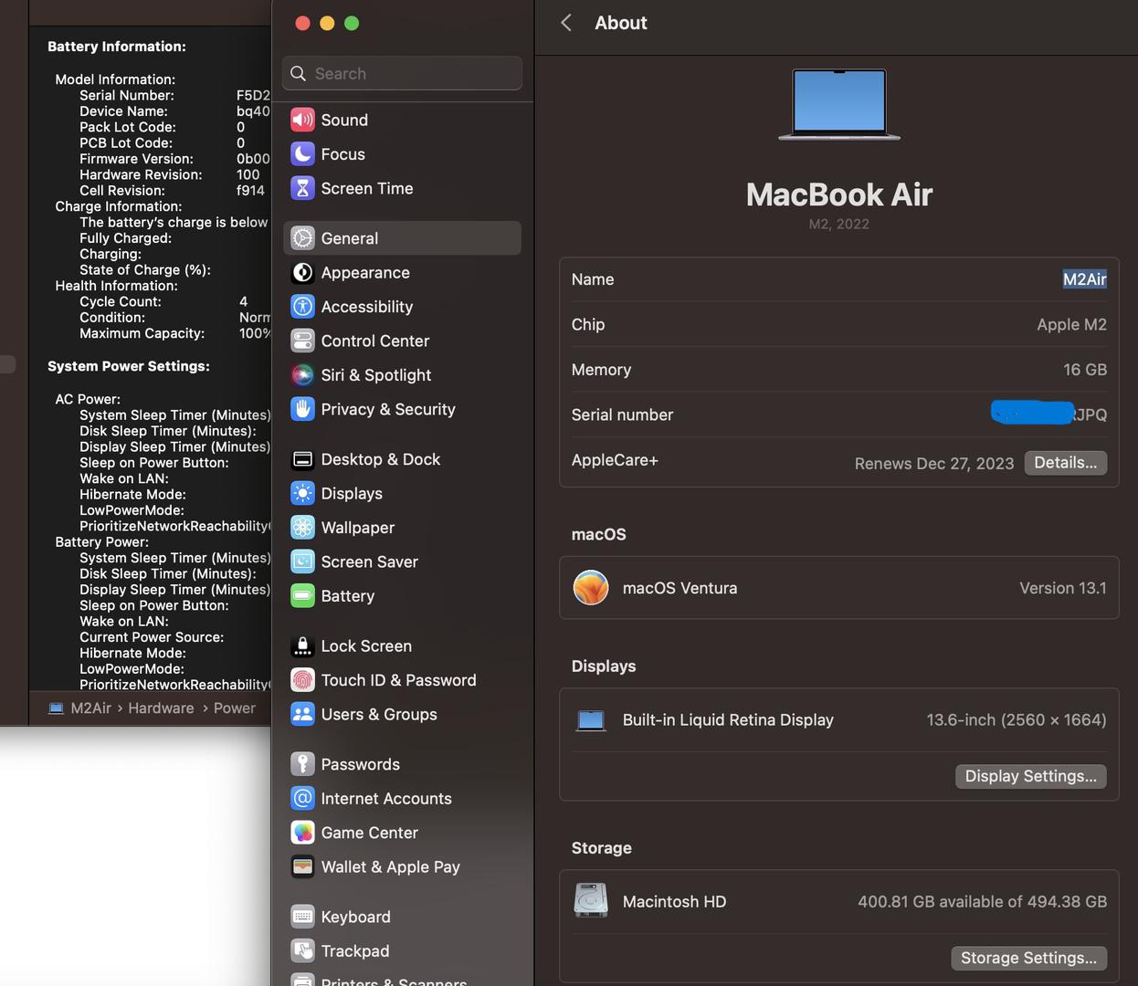Open Battery settings icon
The width and height of the screenshot is (1138, 986).
point(302,596)
